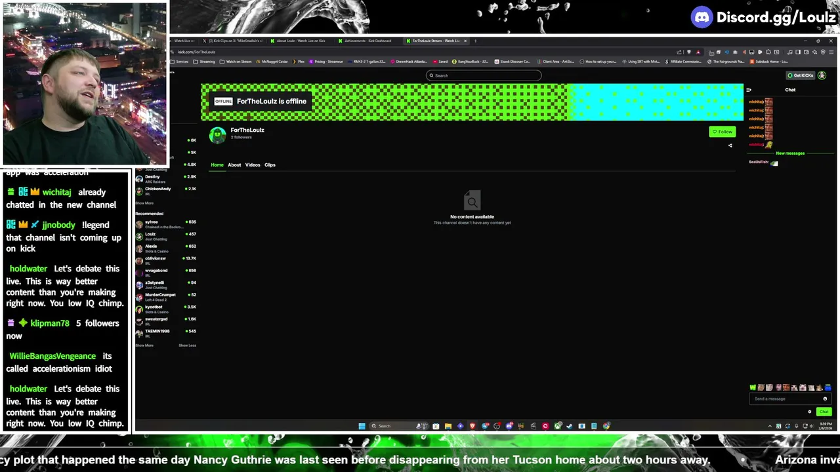The height and width of the screenshot is (472, 840).
Task: Open the Streaming bookmarks folder
Action: tap(205, 62)
